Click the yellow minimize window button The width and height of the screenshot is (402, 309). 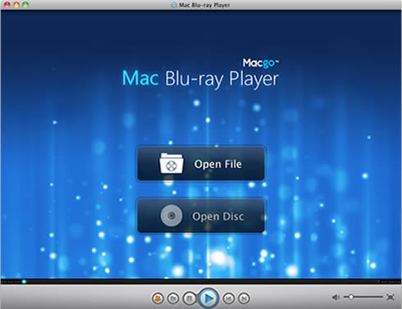(16, 4)
